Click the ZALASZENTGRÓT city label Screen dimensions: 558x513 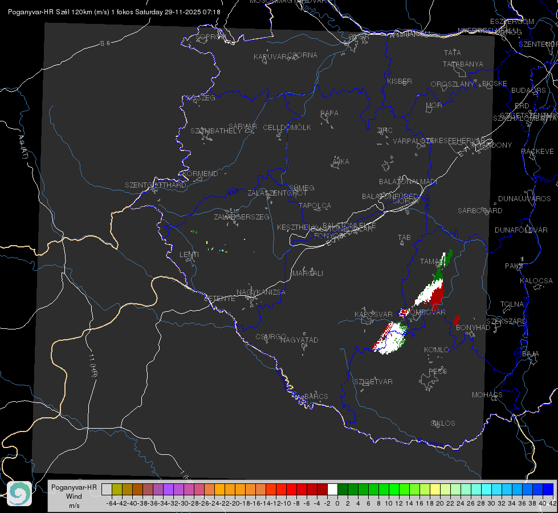click(277, 193)
